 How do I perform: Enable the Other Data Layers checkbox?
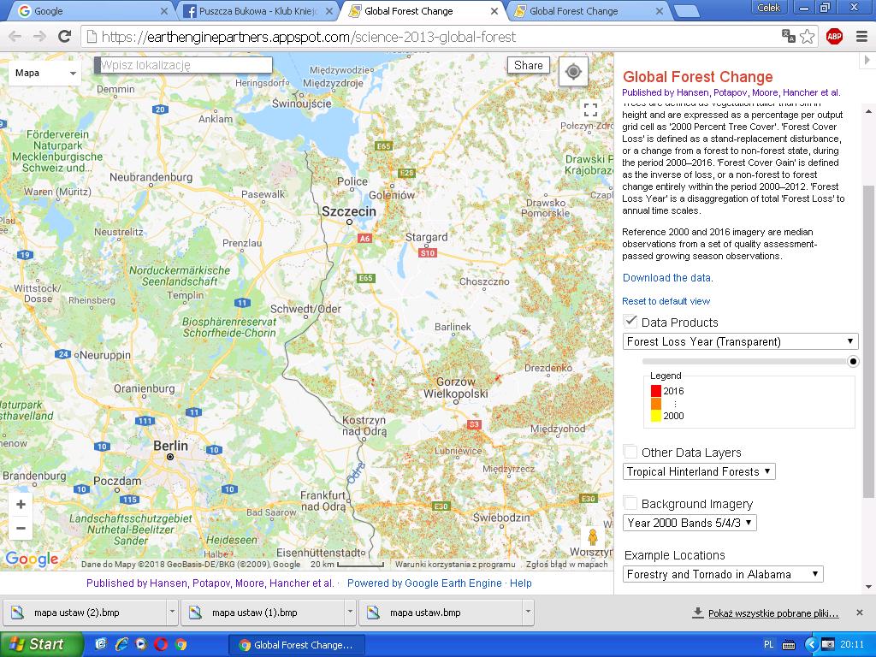point(630,452)
